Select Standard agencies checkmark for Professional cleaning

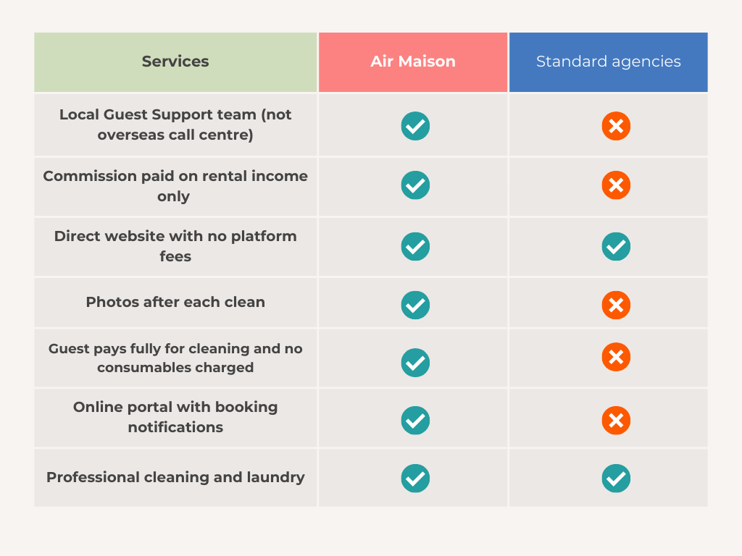pyautogui.click(x=616, y=479)
